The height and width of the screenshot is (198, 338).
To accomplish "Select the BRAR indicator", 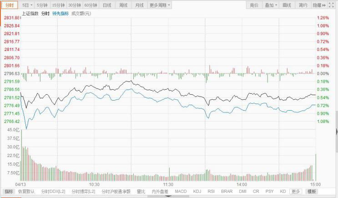I will 227,192.
